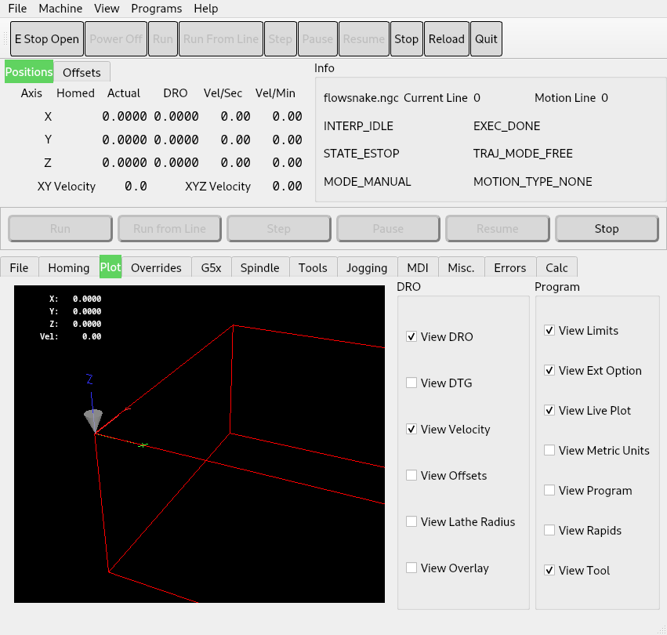Click the toolbar Stop button

pos(407,39)
